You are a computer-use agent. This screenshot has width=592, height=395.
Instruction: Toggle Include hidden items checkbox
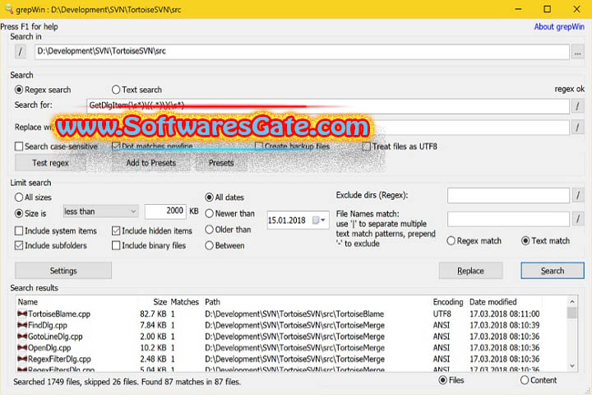116,230
